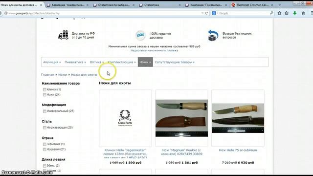The image size is (313, 176).
Task: Check the 90мм. (2) blade filter
Action: click(x=45, y=166)
